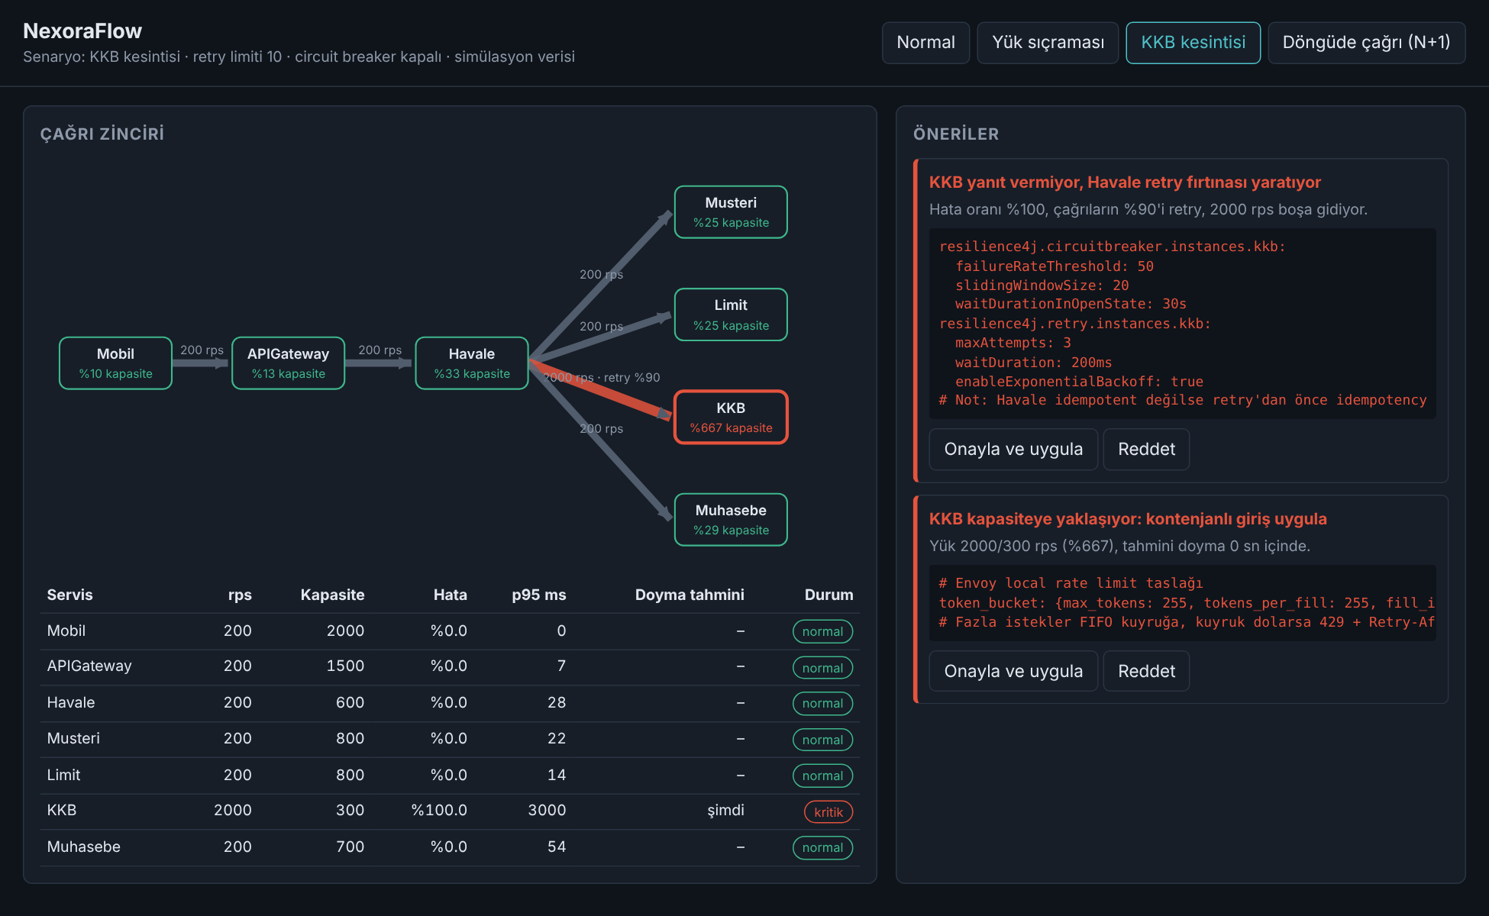The height and width of the screenshot is (916, 1489).
Task: Click the 2000 rps · retry %90 edge label
Action: pyautogui.click(x=602, y=378)
